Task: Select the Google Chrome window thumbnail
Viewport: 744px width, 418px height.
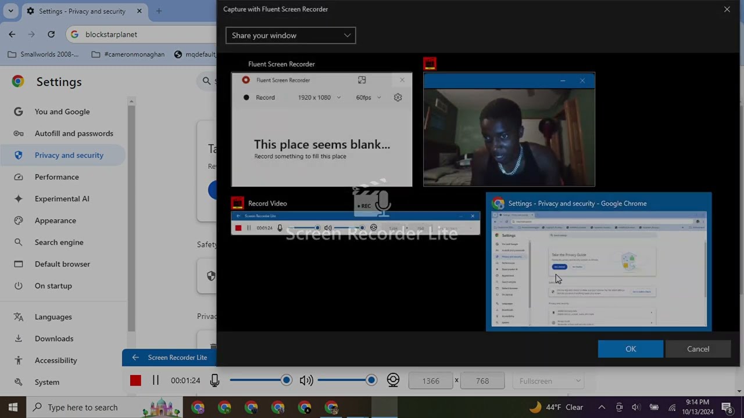Action: [x=599, y=262]
